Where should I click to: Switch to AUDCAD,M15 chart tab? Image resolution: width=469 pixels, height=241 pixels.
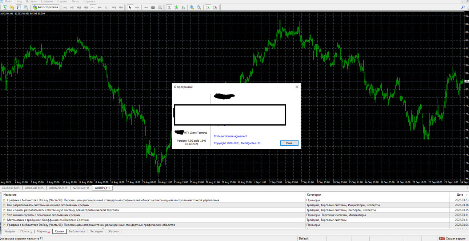point(34,188)
